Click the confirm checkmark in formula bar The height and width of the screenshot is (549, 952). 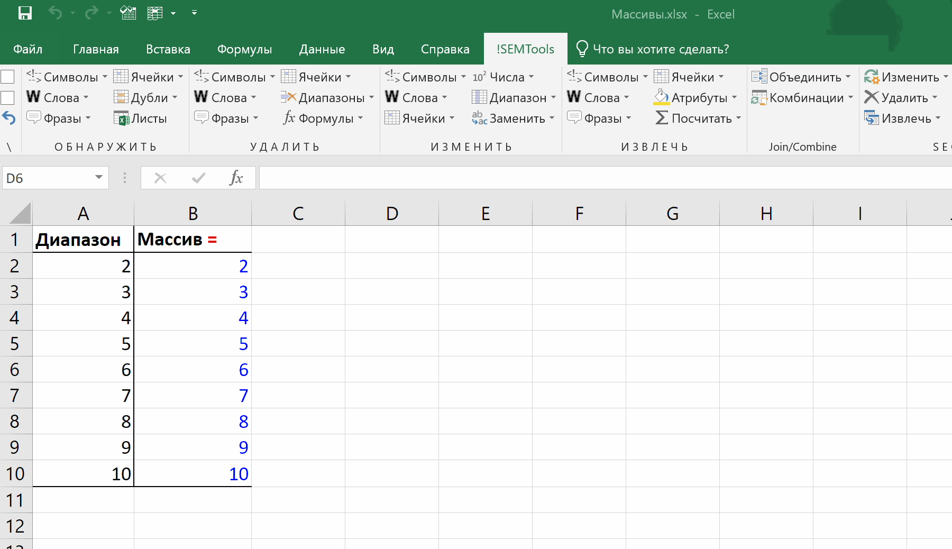[x=198, y=178]
